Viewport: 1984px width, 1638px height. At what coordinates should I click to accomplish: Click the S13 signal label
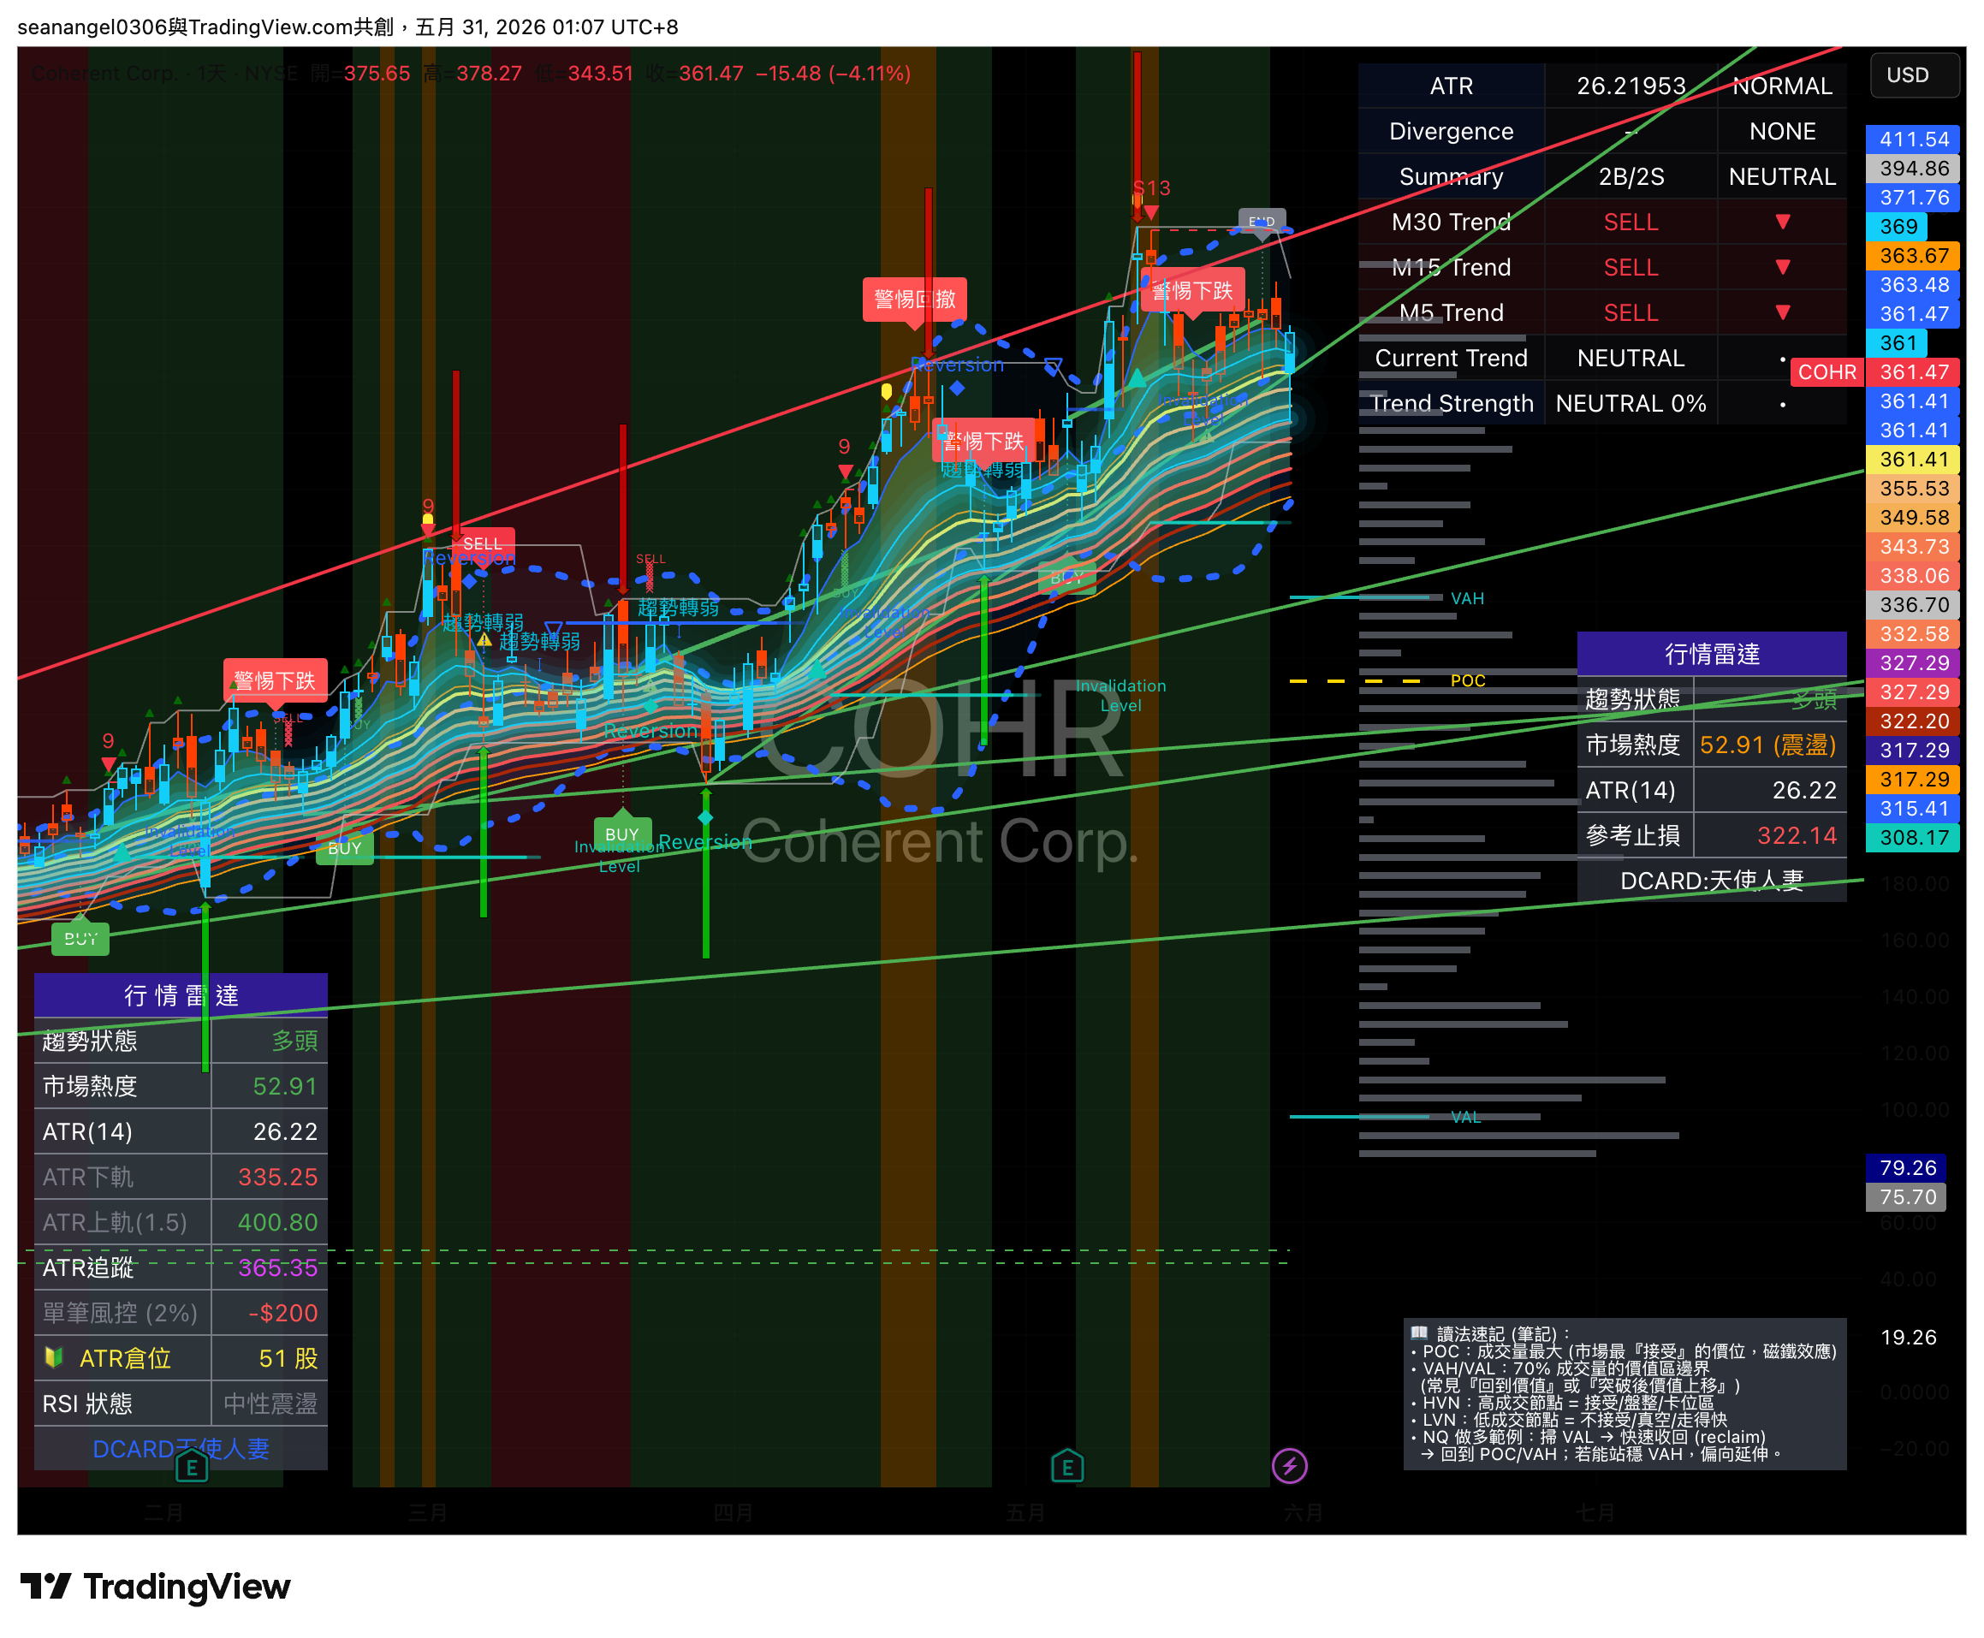pyautogui.click(x=1152, y=189)
